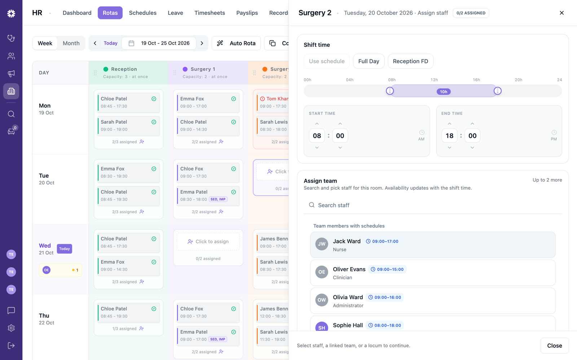The image size is (577, 360).
Task: Select Jack Ward for assignment
Action: pyautogui.click(x=433, y=245)
